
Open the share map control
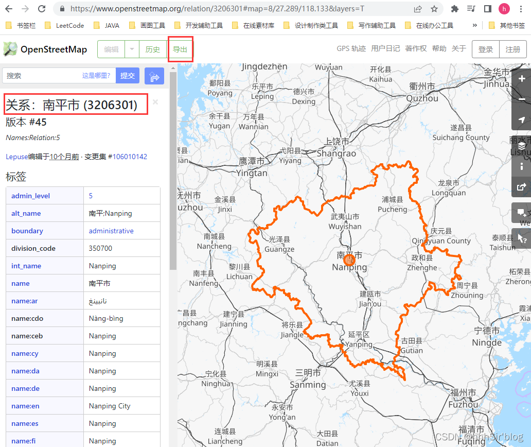[522, 187]
